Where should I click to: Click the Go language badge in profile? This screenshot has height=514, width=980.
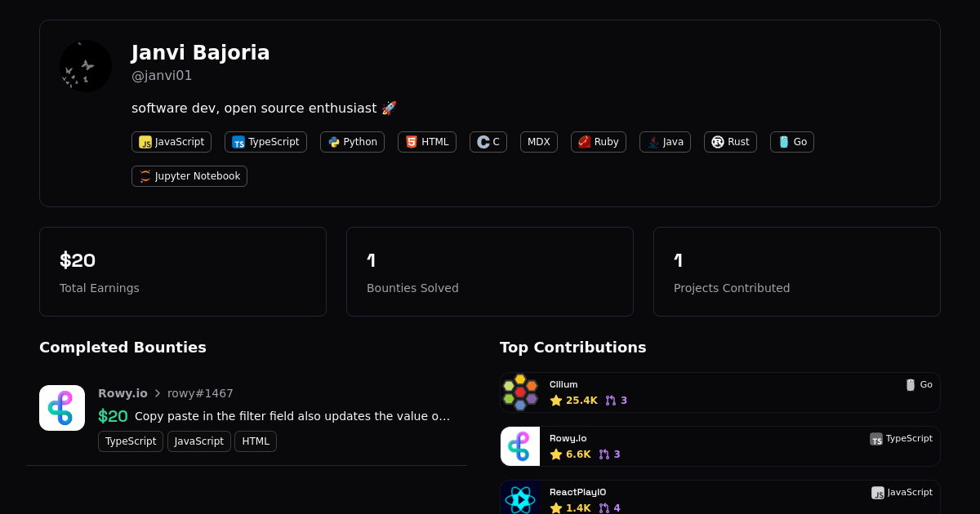click(791, 142)
